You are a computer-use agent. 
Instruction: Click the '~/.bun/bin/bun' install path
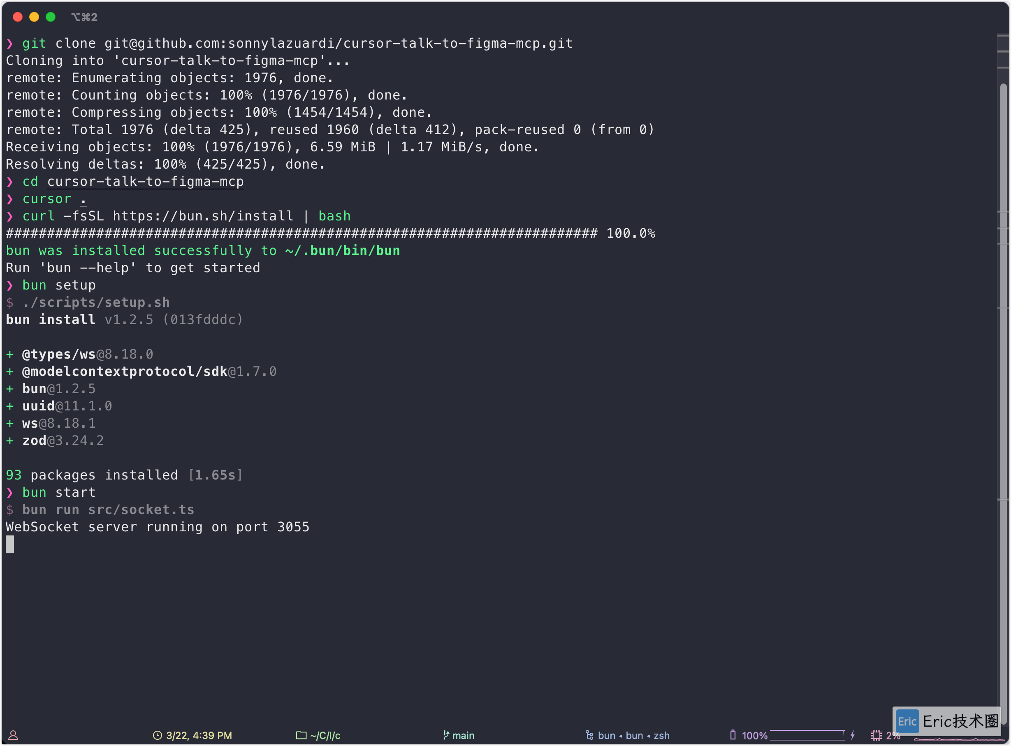click(343, 250)
